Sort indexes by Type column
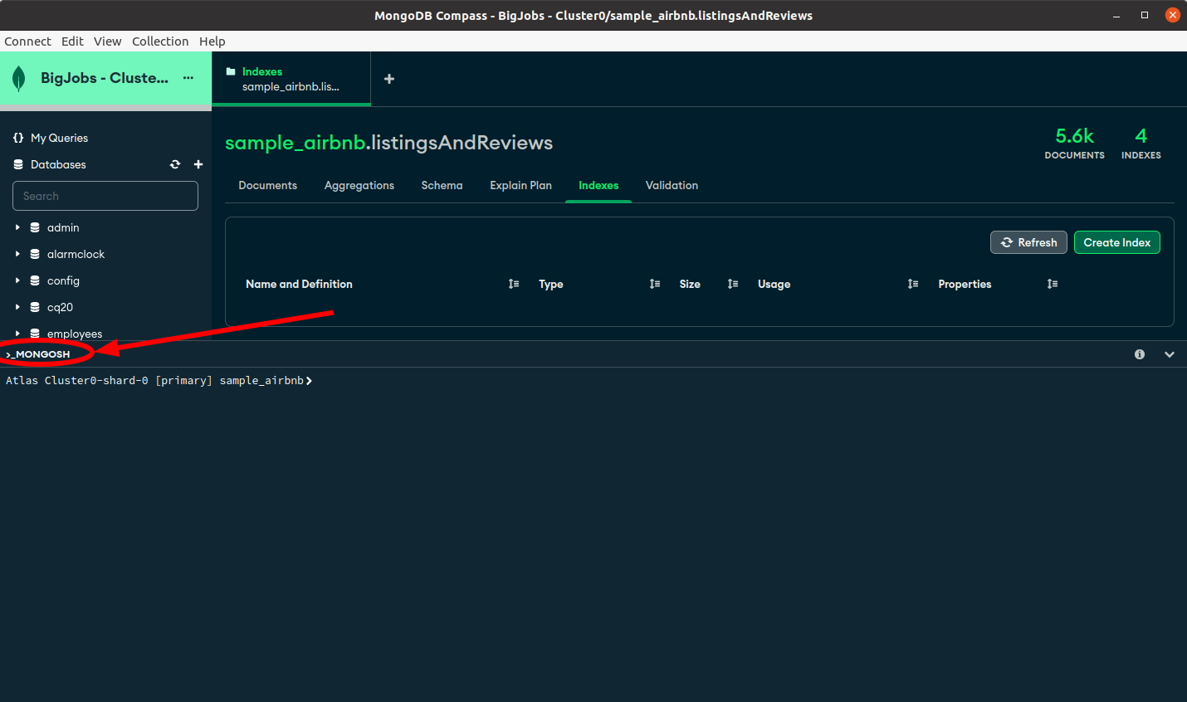This screenshot has height=702, width=1187. click(x=655, y=284)
